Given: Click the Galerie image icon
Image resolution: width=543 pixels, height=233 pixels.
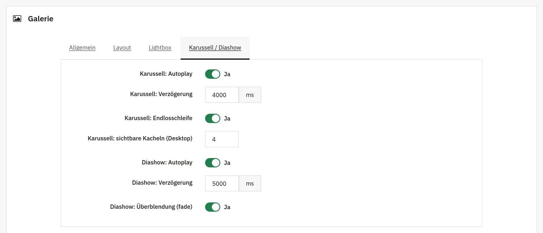Looking at the screenshot, I should 17,19.
